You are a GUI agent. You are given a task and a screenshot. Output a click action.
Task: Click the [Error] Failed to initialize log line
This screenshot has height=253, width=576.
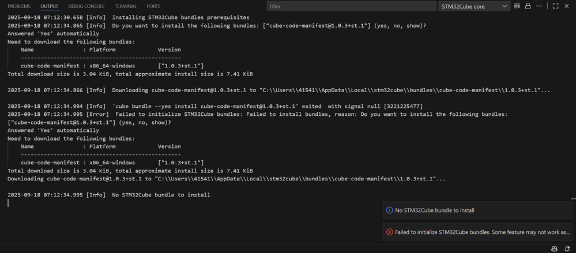coord(258,115)
